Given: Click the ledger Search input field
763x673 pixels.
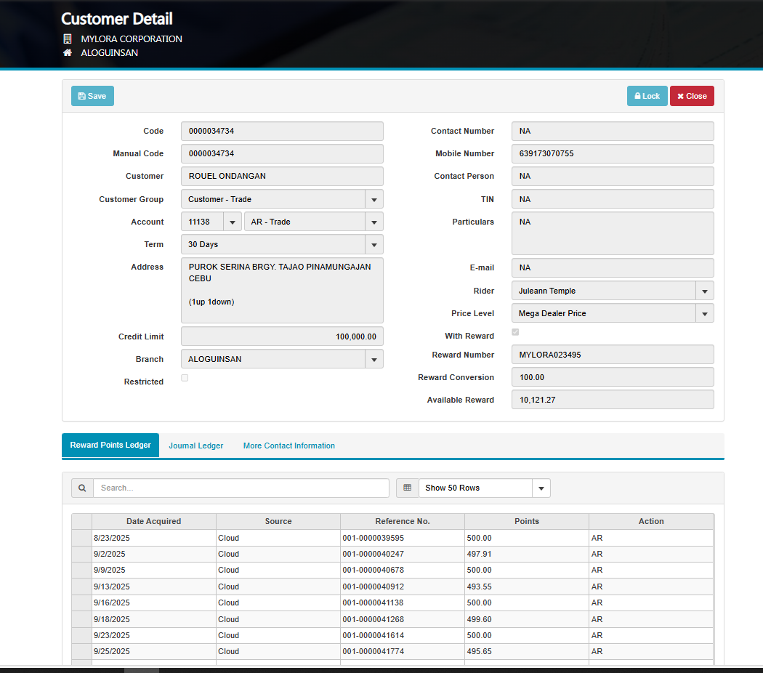Looking at the screenshot, I should (241, 488).
